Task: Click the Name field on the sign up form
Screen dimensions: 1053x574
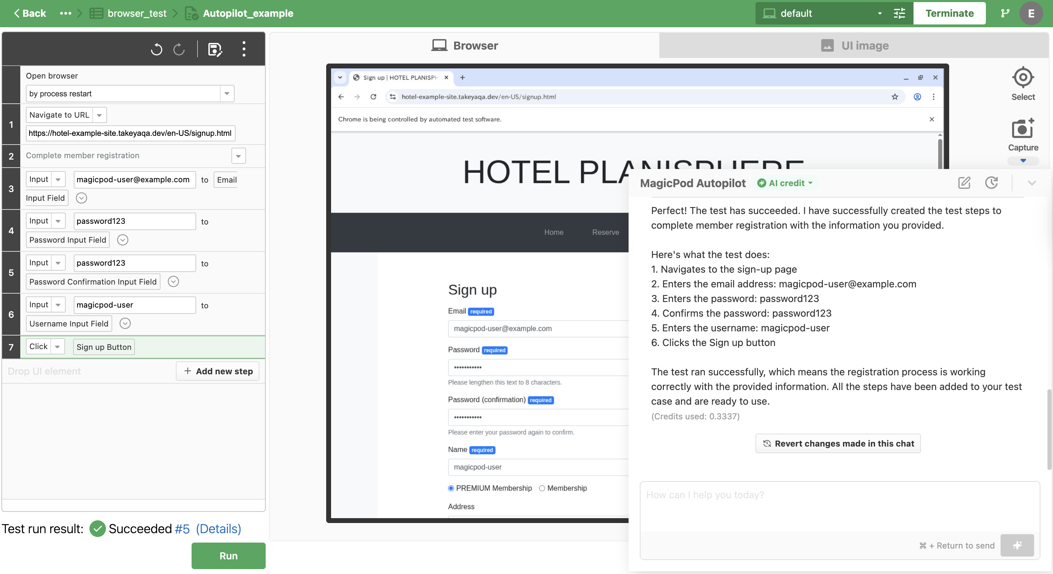Action: click(538, 467)
